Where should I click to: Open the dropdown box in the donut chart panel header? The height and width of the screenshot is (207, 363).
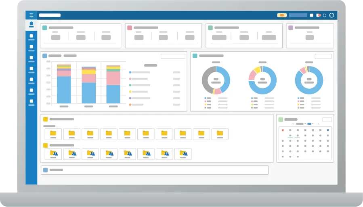(323, 56)
